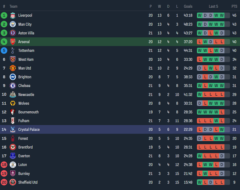Screen dimensions: 240x190
Task: Click the Everton club crest
Action: coord(13,156)
